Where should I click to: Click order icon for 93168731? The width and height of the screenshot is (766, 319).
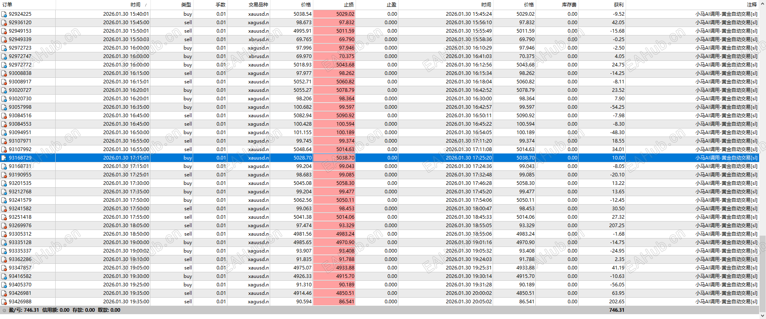[4, 166]
